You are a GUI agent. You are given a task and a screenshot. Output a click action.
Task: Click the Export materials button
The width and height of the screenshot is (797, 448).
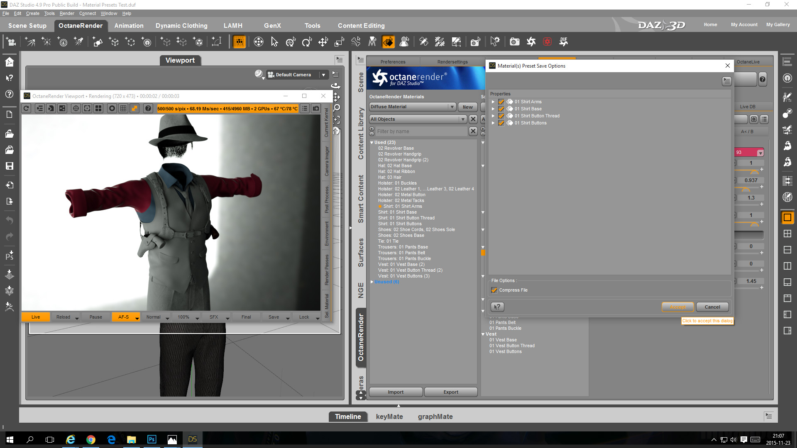click(450, 392)
